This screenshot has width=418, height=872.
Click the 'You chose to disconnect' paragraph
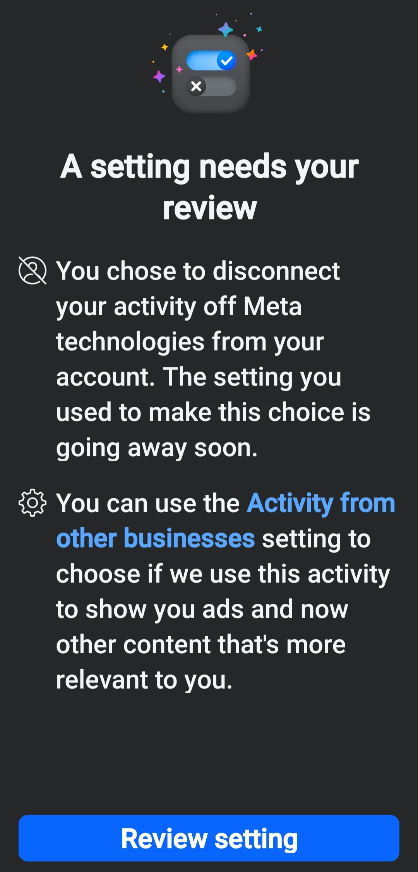pyautogui.click(x=213, y=359)
